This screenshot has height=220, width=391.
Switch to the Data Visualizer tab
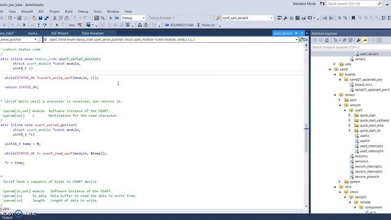click(93, 33)
